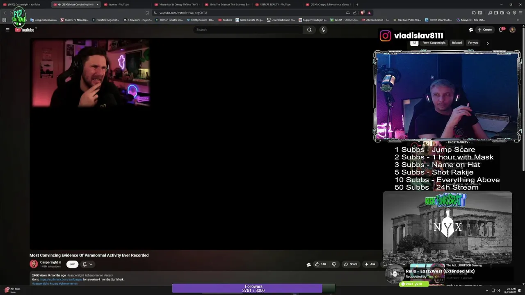The image size is (525, 295).
Task: Open the account avatar menu
Action: [x=512, y=29]
